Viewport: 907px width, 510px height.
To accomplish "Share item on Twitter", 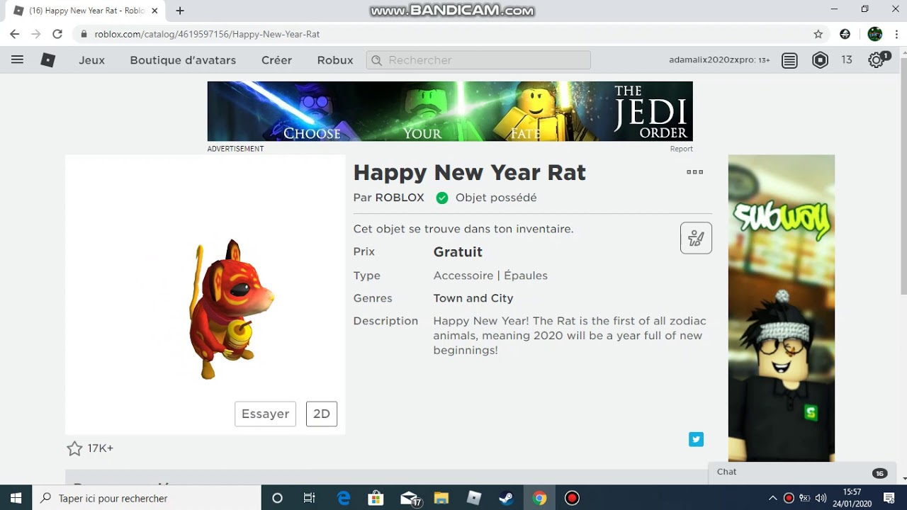I will pyautogui.click(x=696, y=440).
